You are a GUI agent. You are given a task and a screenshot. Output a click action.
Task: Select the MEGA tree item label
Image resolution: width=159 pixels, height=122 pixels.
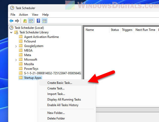(28, 51)
